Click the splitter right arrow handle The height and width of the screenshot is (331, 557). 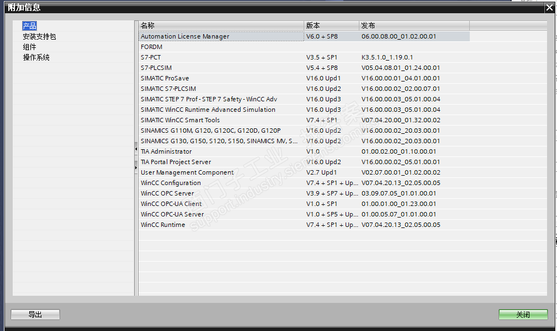(x=136, y=167)
